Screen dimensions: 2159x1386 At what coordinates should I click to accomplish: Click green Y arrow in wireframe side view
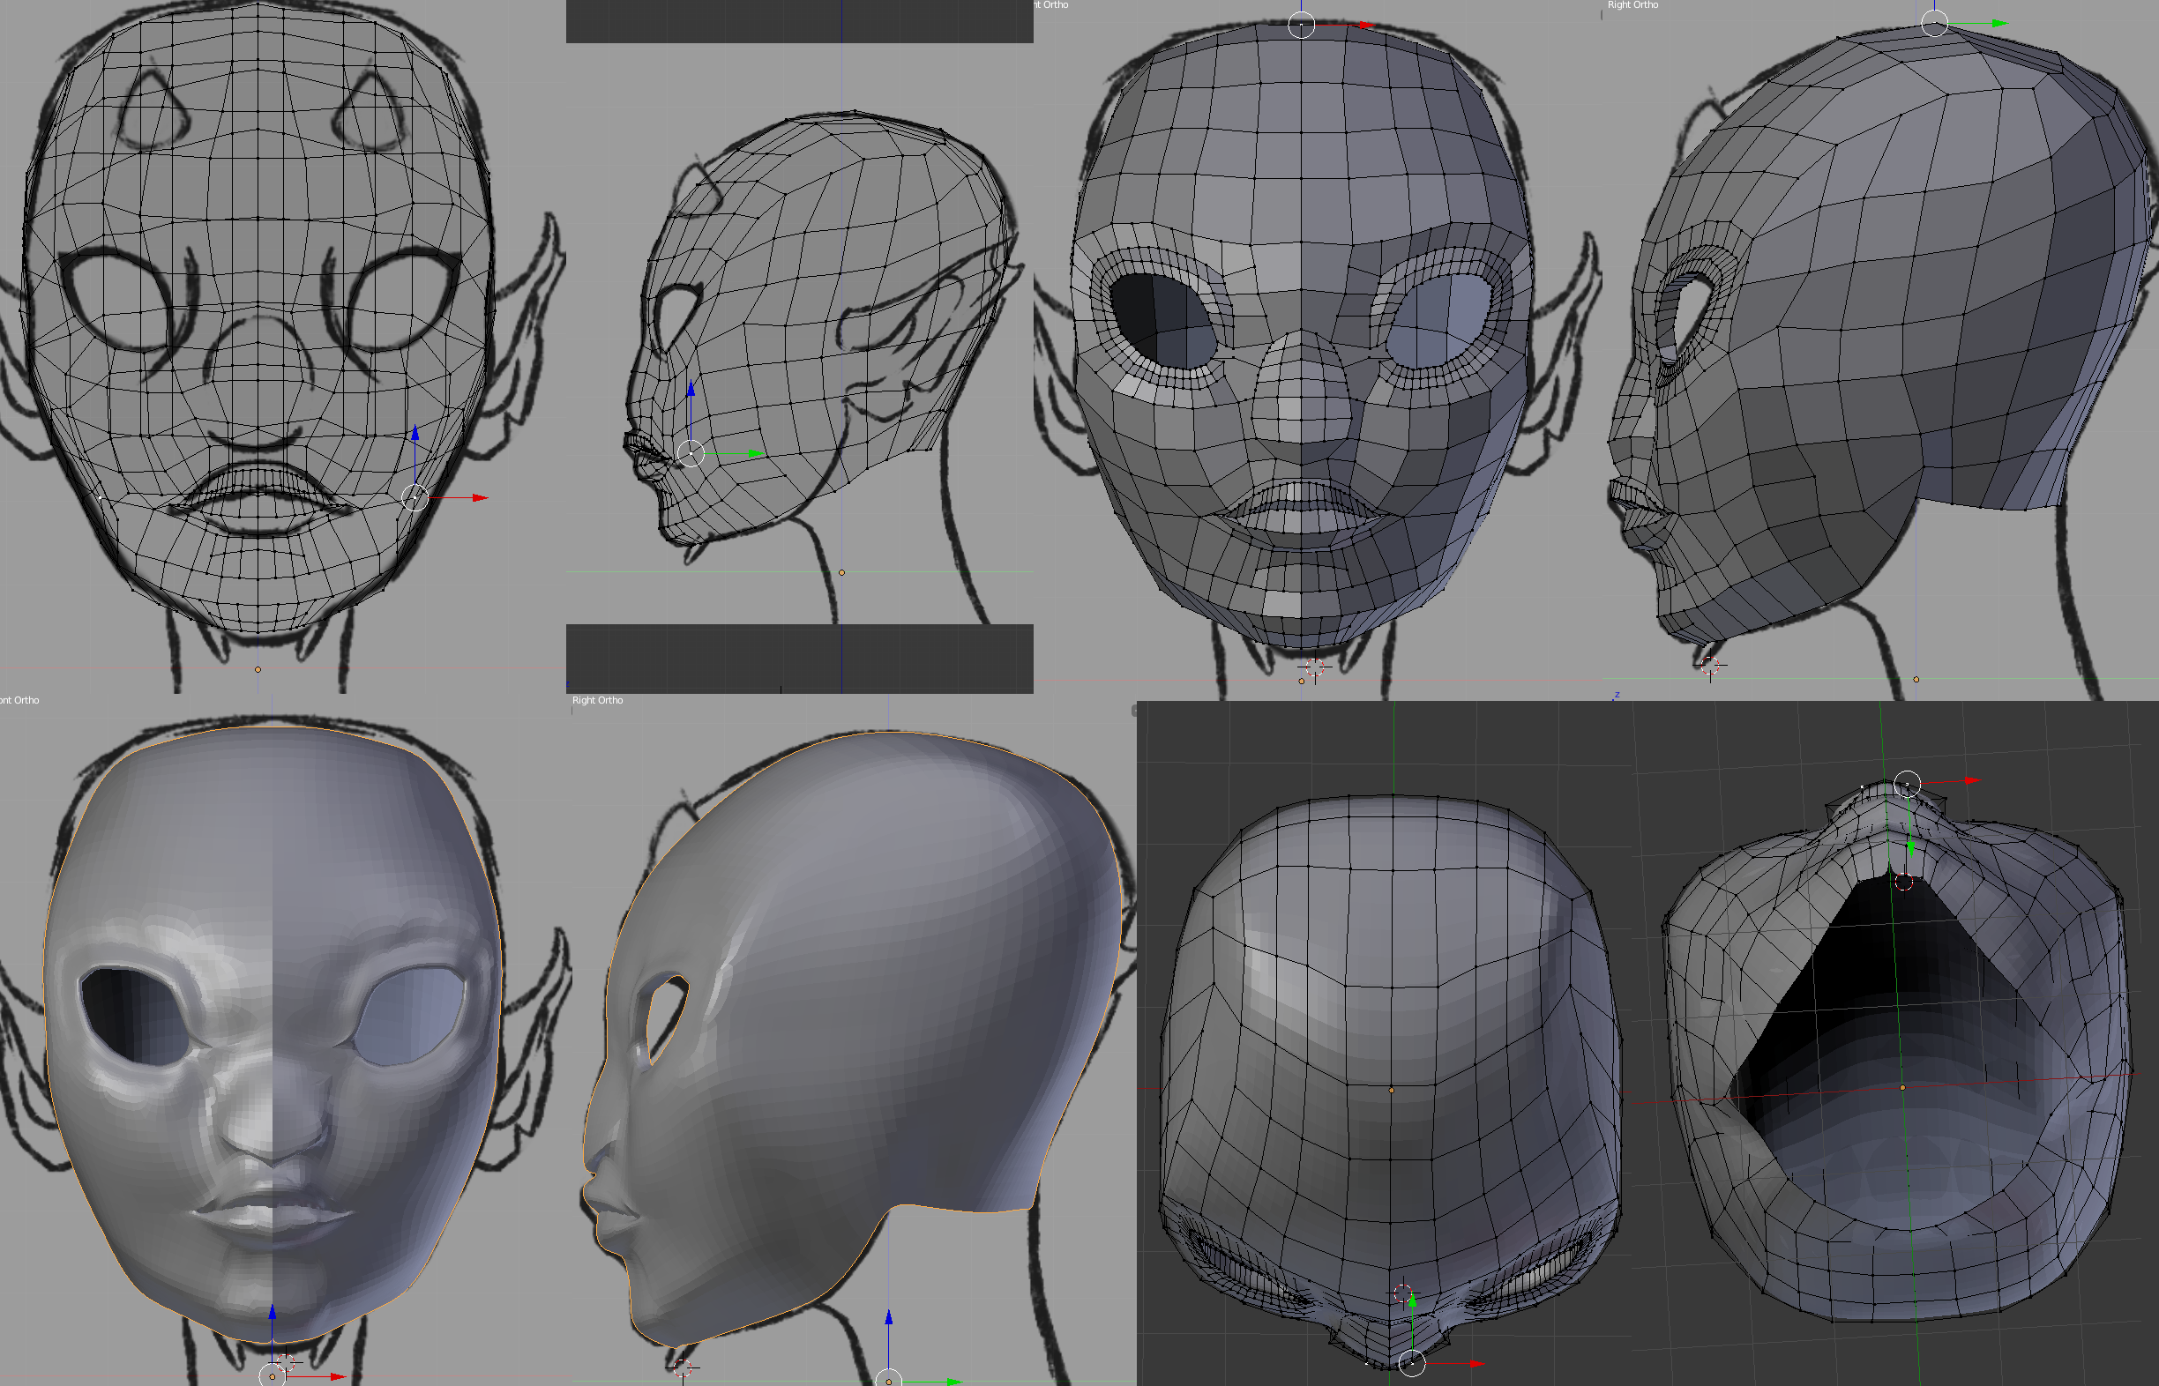pyautogui.click(x=755, y=454)
